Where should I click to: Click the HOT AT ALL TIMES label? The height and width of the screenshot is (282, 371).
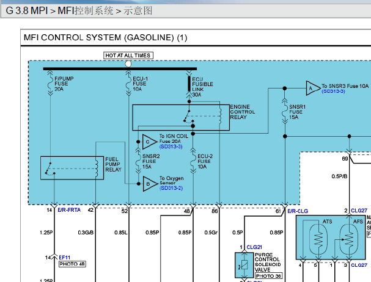coord(128,56)
